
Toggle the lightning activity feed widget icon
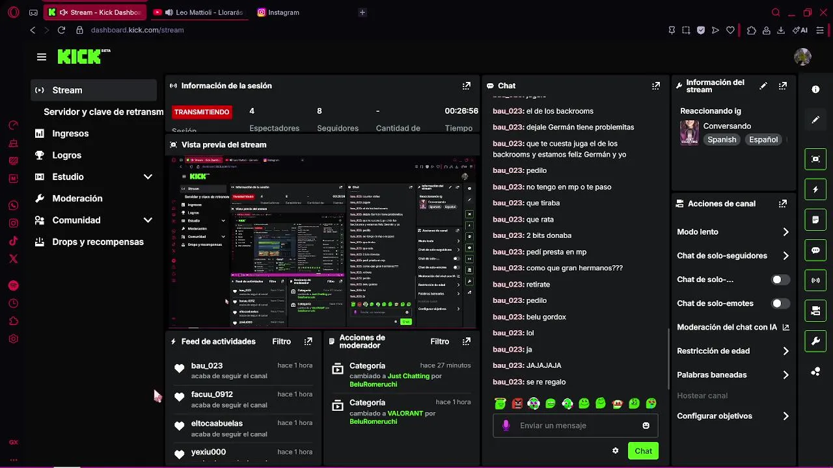(x=815, y=189)
